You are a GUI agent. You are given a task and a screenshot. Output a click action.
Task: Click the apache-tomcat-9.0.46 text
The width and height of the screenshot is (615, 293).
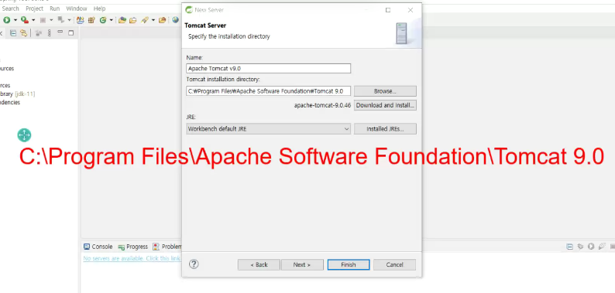point(322,105)
